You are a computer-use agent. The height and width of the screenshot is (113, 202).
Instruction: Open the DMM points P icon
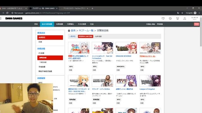pyautogui.click(x=170, y=19)
